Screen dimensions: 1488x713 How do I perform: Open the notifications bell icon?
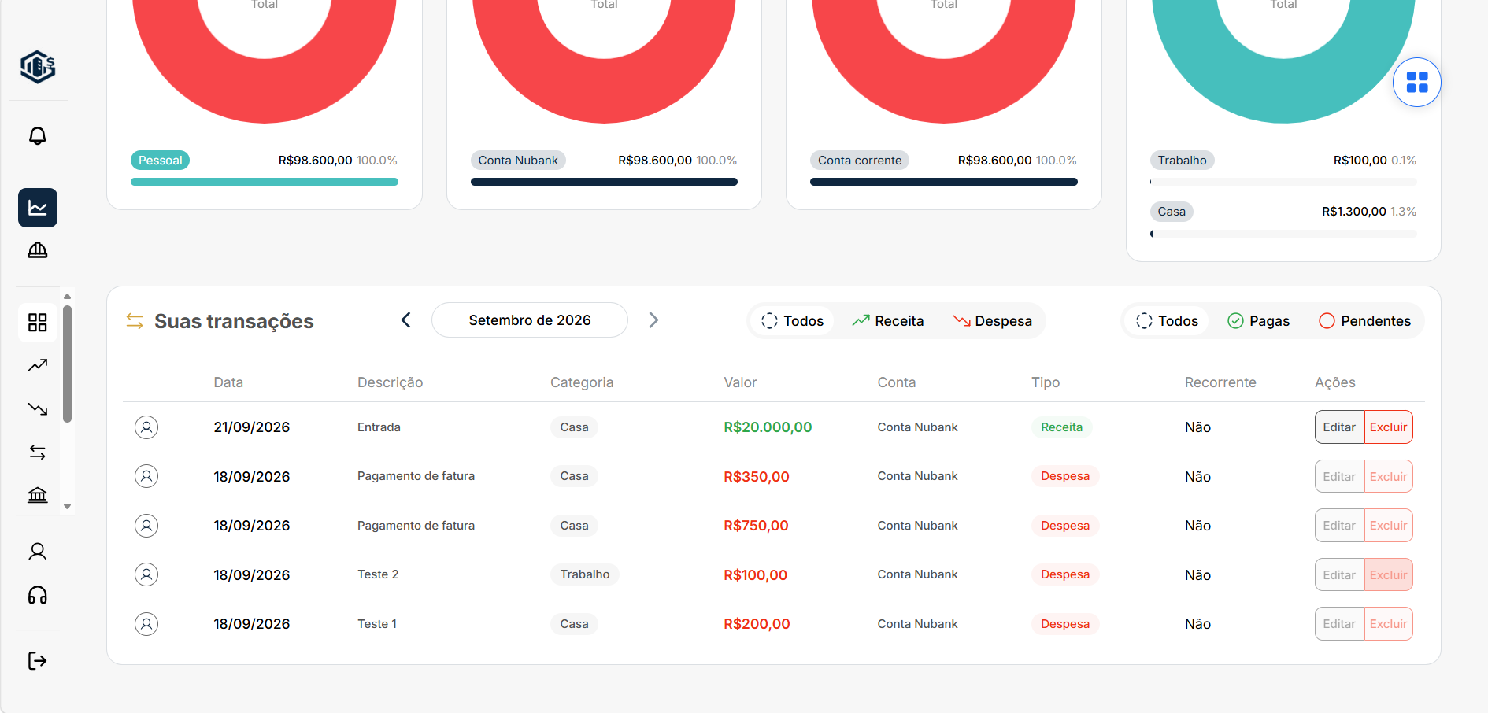[38, 136]
